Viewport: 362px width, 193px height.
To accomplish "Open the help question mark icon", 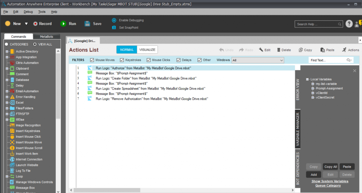I will (349, 24).
